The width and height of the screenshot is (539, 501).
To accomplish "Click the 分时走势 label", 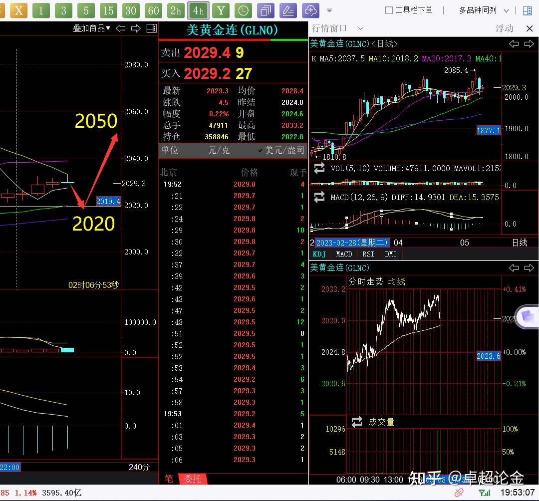I will coord(366,282).
